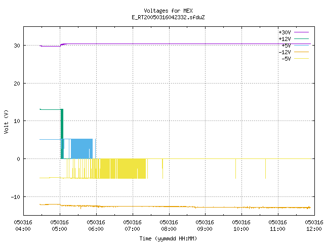324x243 pixels.
Task: Click the solid green +12V block near 05:00
Action: click(x=62, y=134)
